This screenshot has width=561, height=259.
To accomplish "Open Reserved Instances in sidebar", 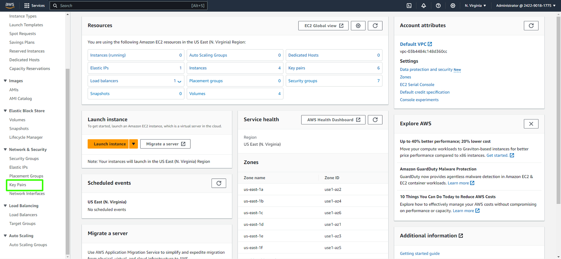I will (x=27, y=51).
